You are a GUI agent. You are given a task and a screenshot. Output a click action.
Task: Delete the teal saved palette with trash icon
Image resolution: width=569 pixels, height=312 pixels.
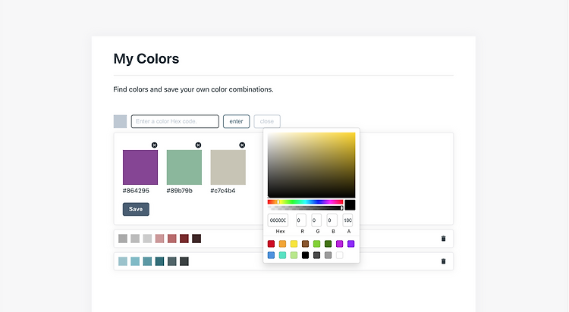tap(443, 261)
